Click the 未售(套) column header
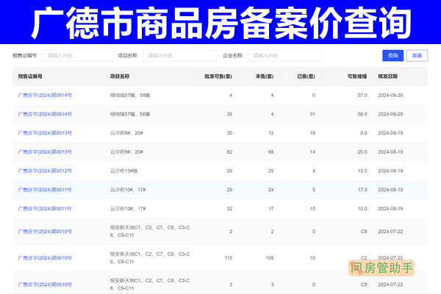This screenshot has height=294, width=441. [x=265, y=76]
